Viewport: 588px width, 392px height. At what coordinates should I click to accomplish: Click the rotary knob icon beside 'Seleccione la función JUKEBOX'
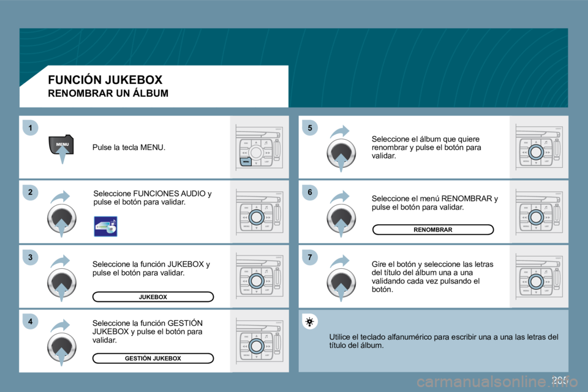click(x=61, y=282)
